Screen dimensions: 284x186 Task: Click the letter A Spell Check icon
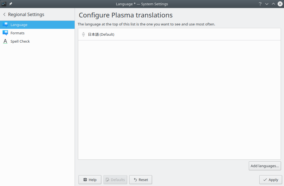click(x=5, y=41)
